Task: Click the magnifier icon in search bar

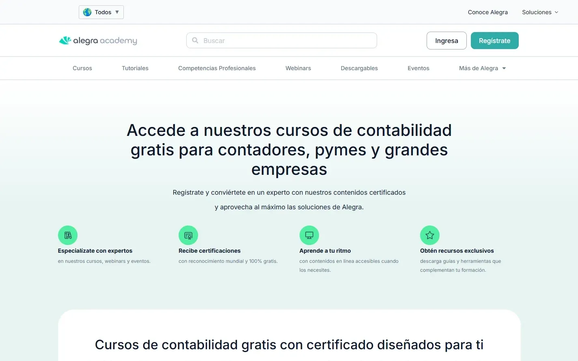Action: point(195,41)
